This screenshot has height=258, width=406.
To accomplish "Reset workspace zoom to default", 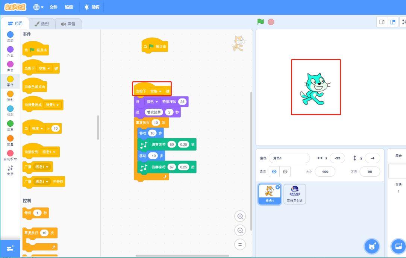I will (x=240, y=244).
